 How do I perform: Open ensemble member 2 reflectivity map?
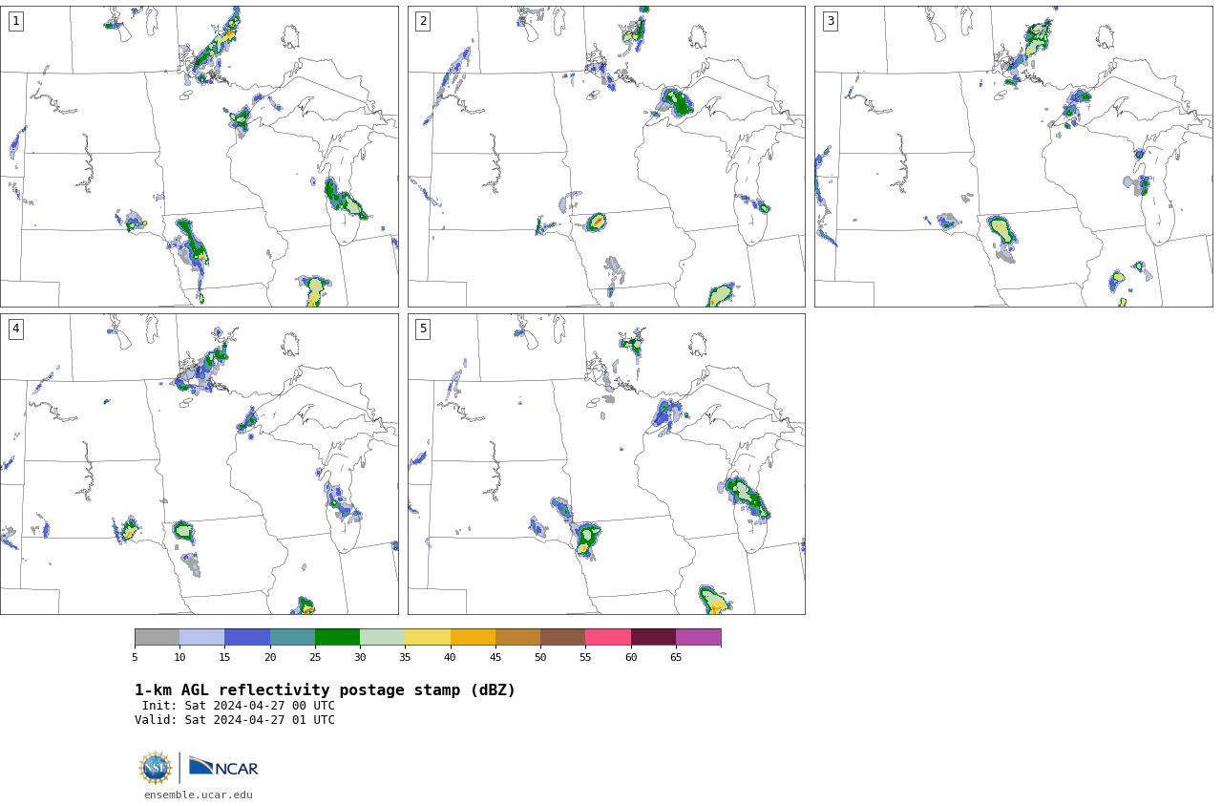click(606, 157)
